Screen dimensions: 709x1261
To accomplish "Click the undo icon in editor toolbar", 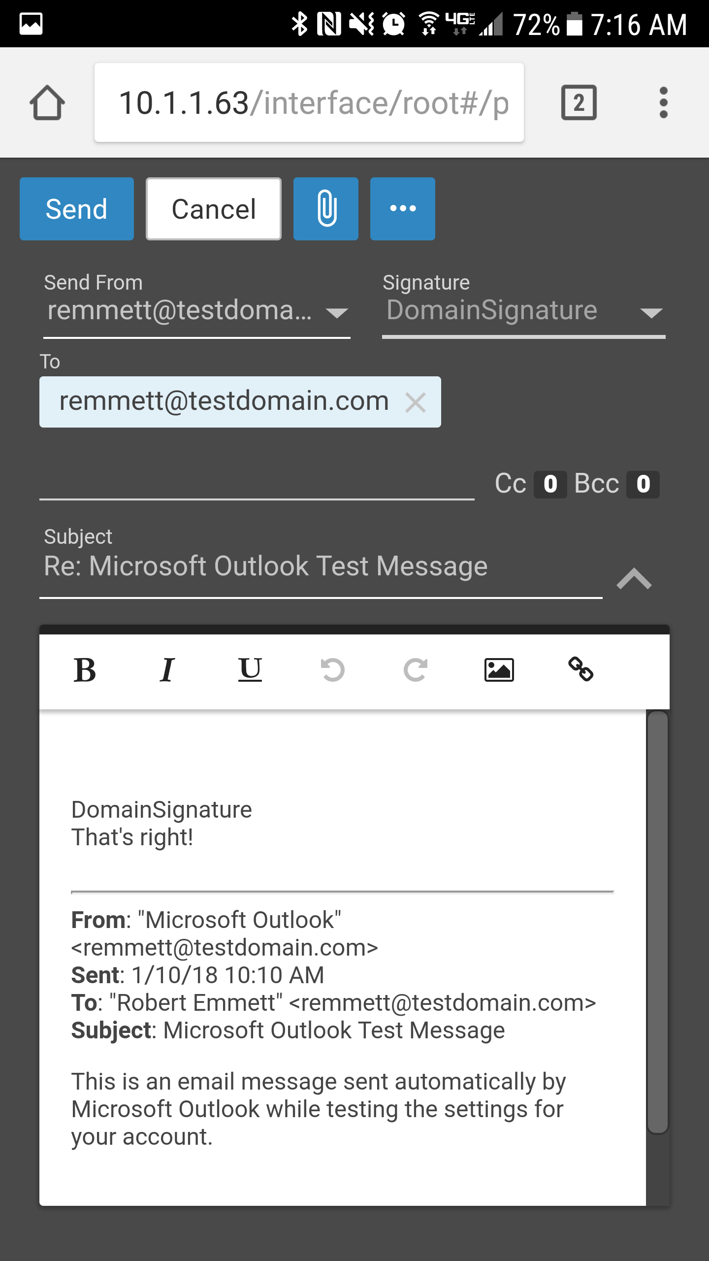I will pos(333,670).
